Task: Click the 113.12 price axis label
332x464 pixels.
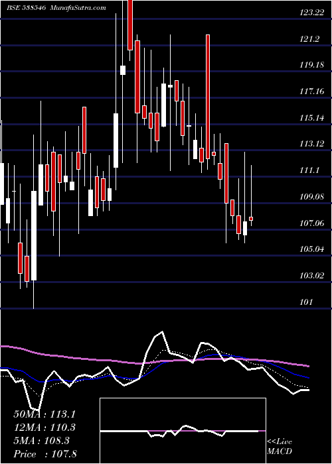Action: [x=312, y=144]
